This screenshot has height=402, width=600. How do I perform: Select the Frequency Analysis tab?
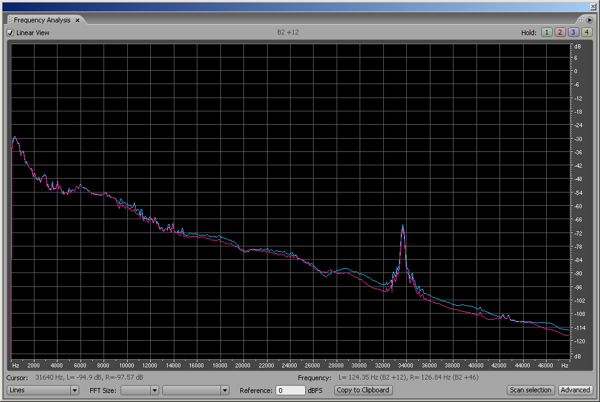(x=42, y=20)
